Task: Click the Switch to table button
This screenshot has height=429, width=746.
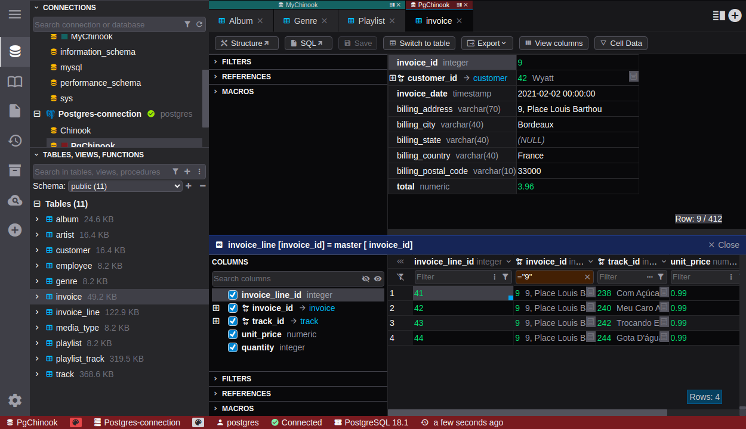Action: click(419, 43)
